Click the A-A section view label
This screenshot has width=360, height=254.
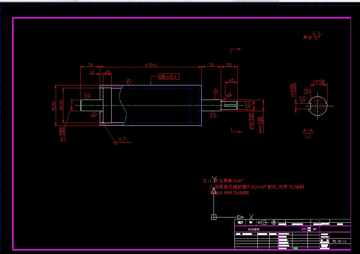pos(308,131)
